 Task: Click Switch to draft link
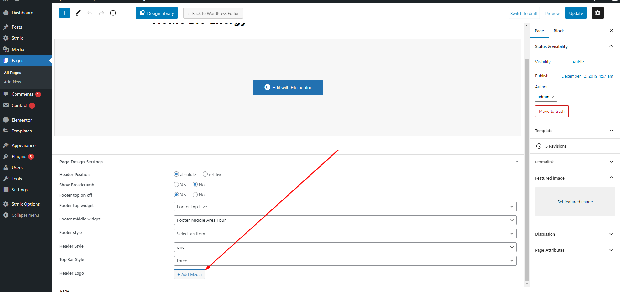pos(524,13)
